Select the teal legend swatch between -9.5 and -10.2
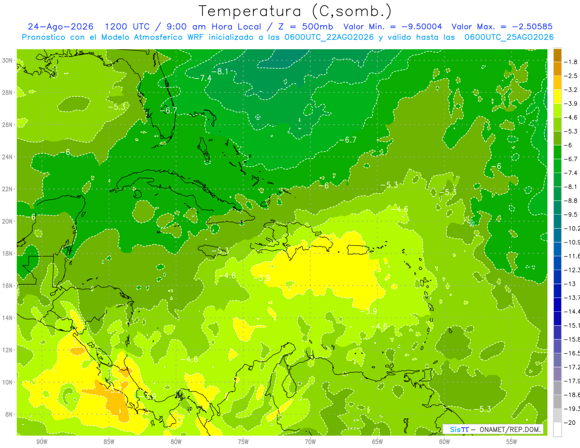This screenshot has height=448, width=580. tap(557, 221)
